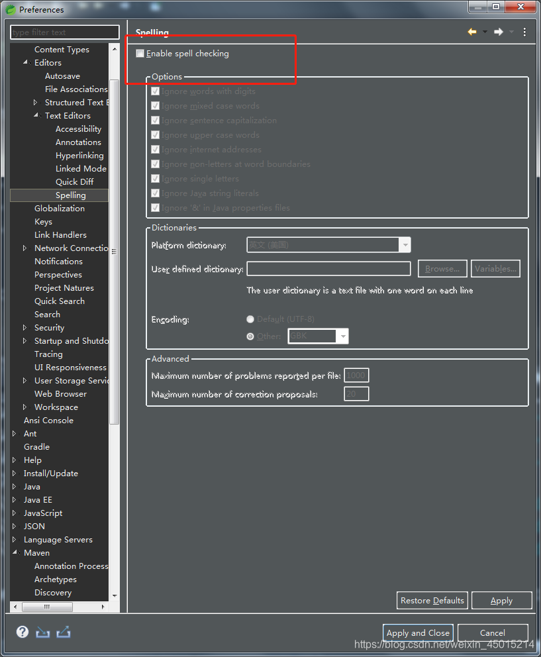Select Other encoding radio button

pyautogui.click(x=250, y=336)
